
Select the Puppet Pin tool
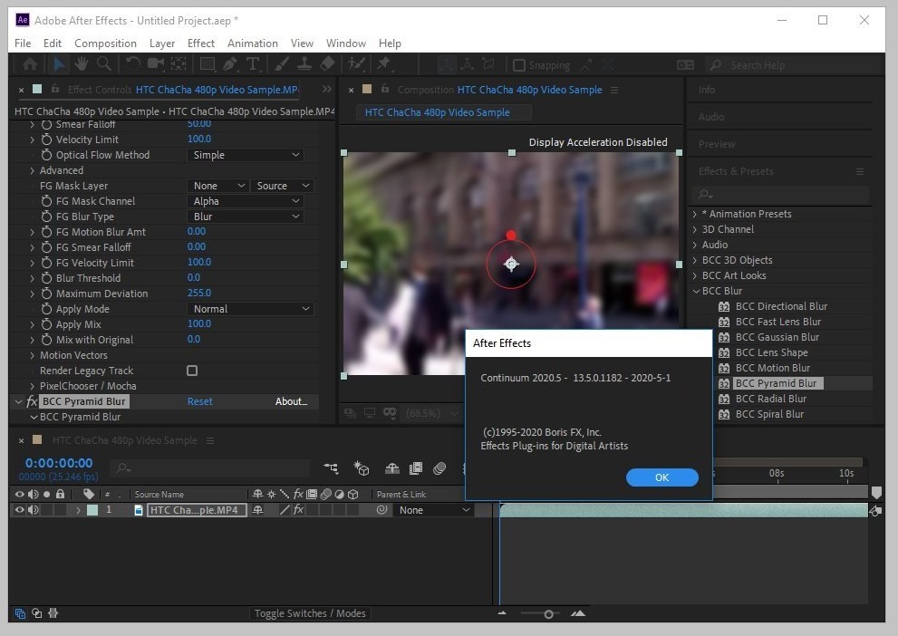[383, 64]
